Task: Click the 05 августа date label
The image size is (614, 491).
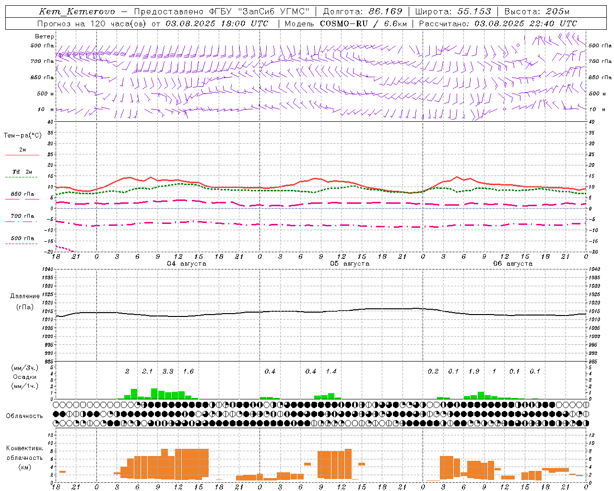Action: pos(350,264)
